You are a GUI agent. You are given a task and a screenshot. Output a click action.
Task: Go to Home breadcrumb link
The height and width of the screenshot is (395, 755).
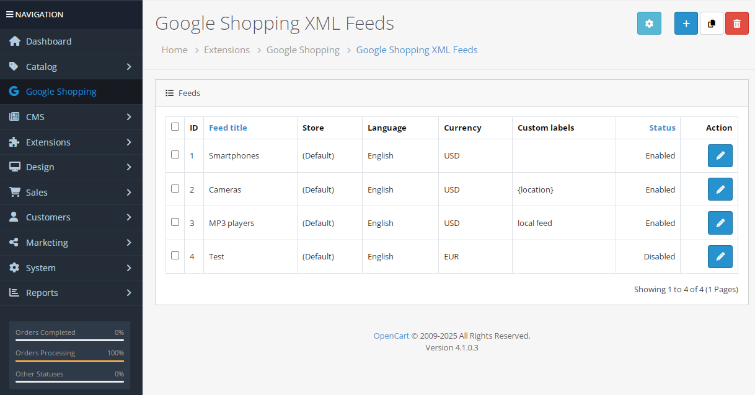(175, 50)
